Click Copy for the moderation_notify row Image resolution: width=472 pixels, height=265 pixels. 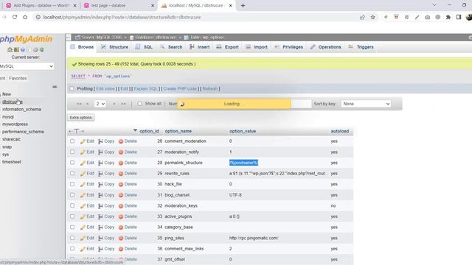(x=106, y=152)
